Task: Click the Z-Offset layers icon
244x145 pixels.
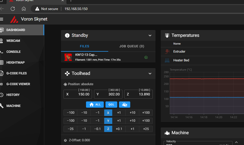Action: point(65,140)
